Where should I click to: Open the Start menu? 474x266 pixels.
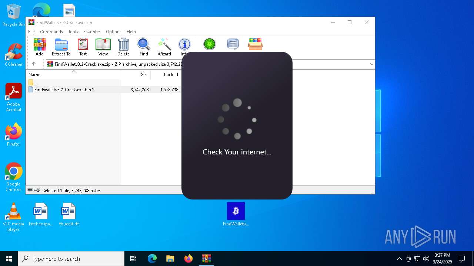coord(9,259)
